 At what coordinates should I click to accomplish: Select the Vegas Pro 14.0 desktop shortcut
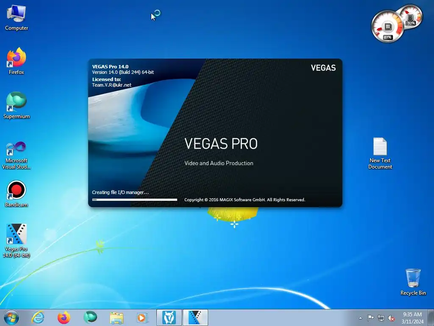coord(17,241)
